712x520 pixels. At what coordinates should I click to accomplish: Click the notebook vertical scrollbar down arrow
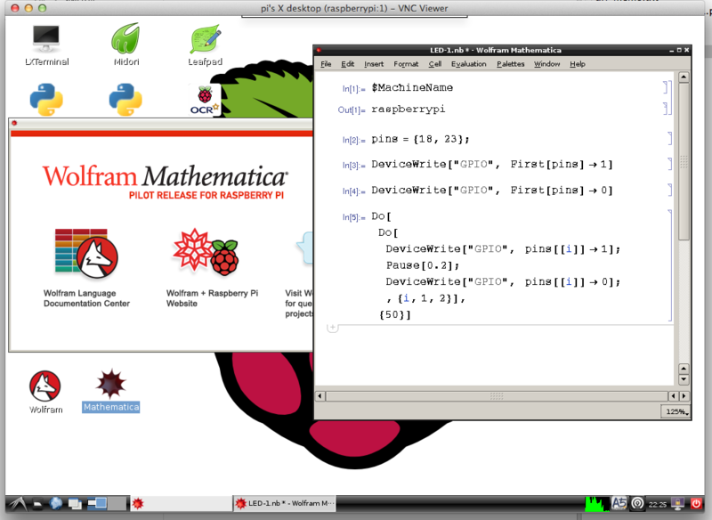pyautogui.click(x=684, y=379)
